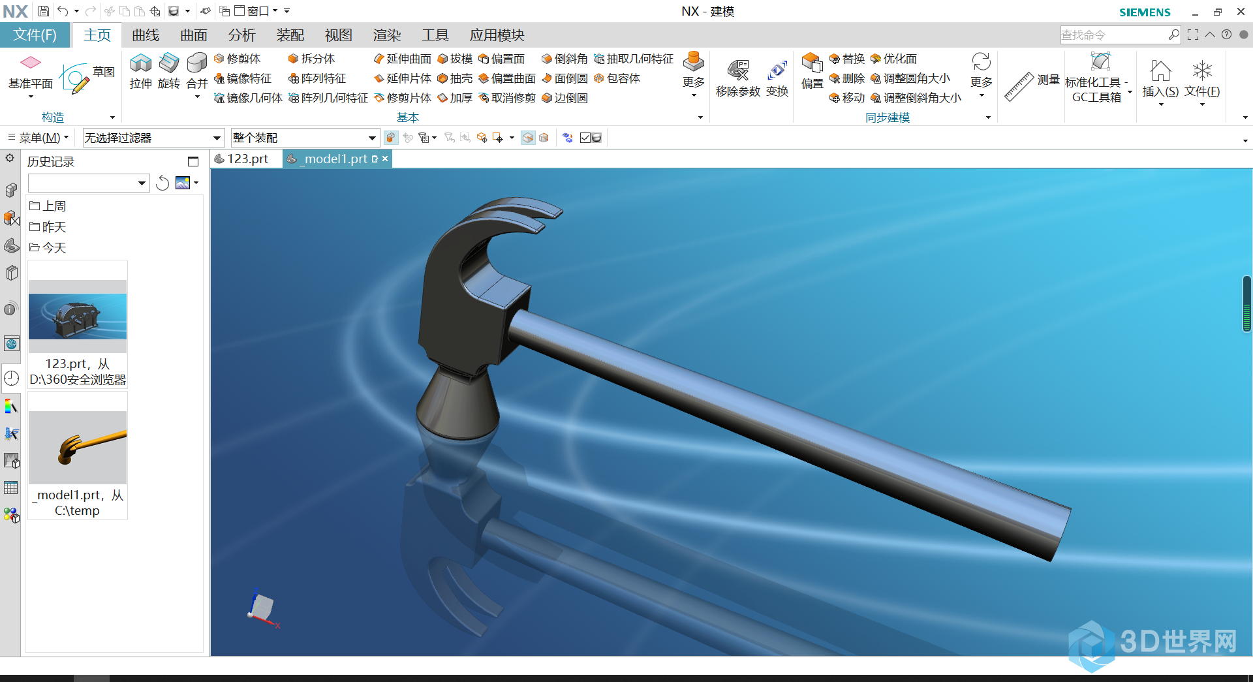Select the 修剪体 trim body tool
The height and width of the screenshot is (682, 1253).
coord(238,59)
